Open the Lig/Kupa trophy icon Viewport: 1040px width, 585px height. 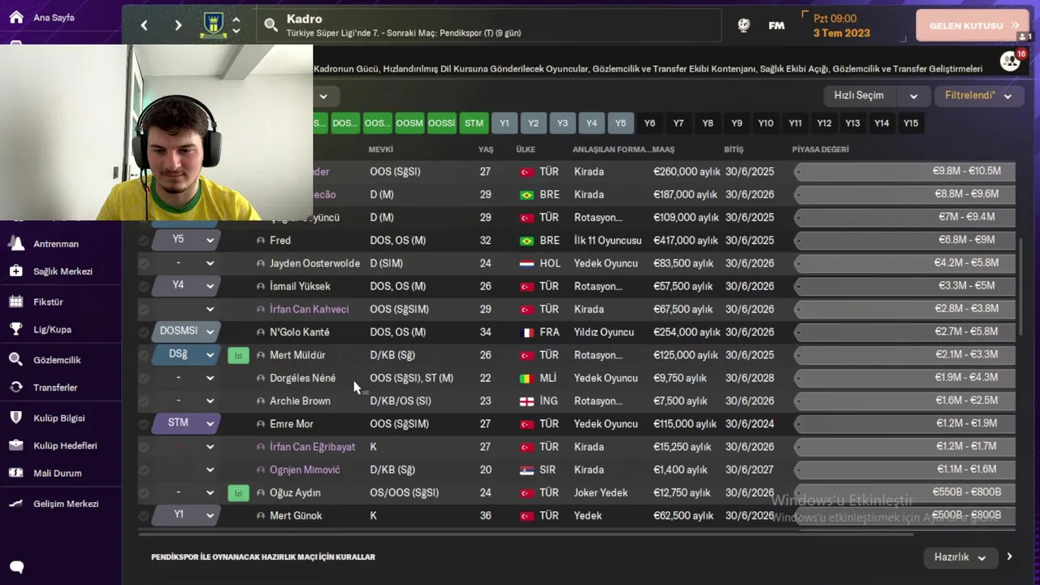click(x=16, y=329)
